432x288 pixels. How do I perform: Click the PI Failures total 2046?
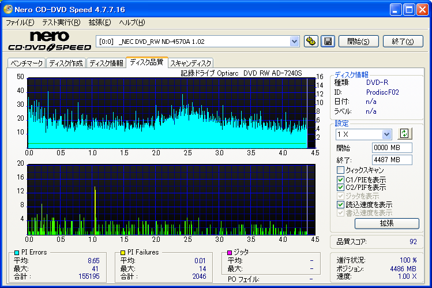point(199,276)
